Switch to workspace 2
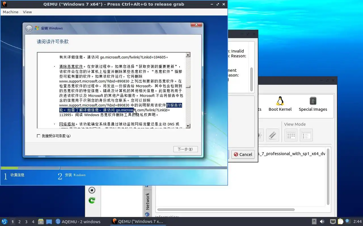Screen dimensions: 363x226 pyautogui.click(x=19, y=222)
